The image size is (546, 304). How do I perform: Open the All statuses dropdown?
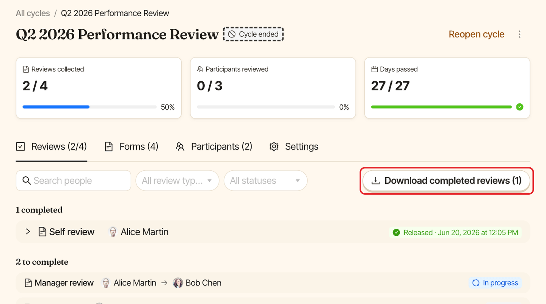coord(265,181)
